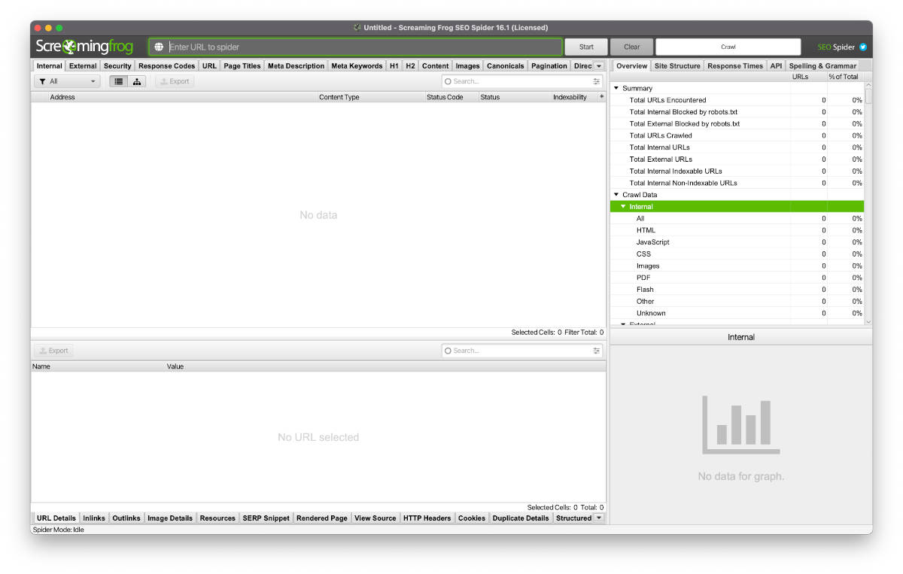The width and height of the screenshot is (903, 574).
Task: Select the JavaScript row under Internal
Action: pos(737,242)
